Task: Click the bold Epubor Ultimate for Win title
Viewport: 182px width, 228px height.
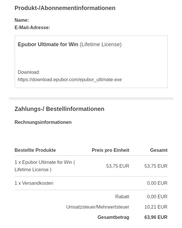Action: click(x=48, y=44)
